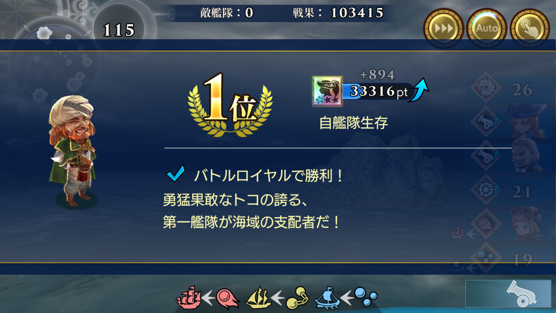This screenshot has height=313, width=556.
Task: Tap the gold laurel 1位 rank emblem
Action: (x=230, y=104)
